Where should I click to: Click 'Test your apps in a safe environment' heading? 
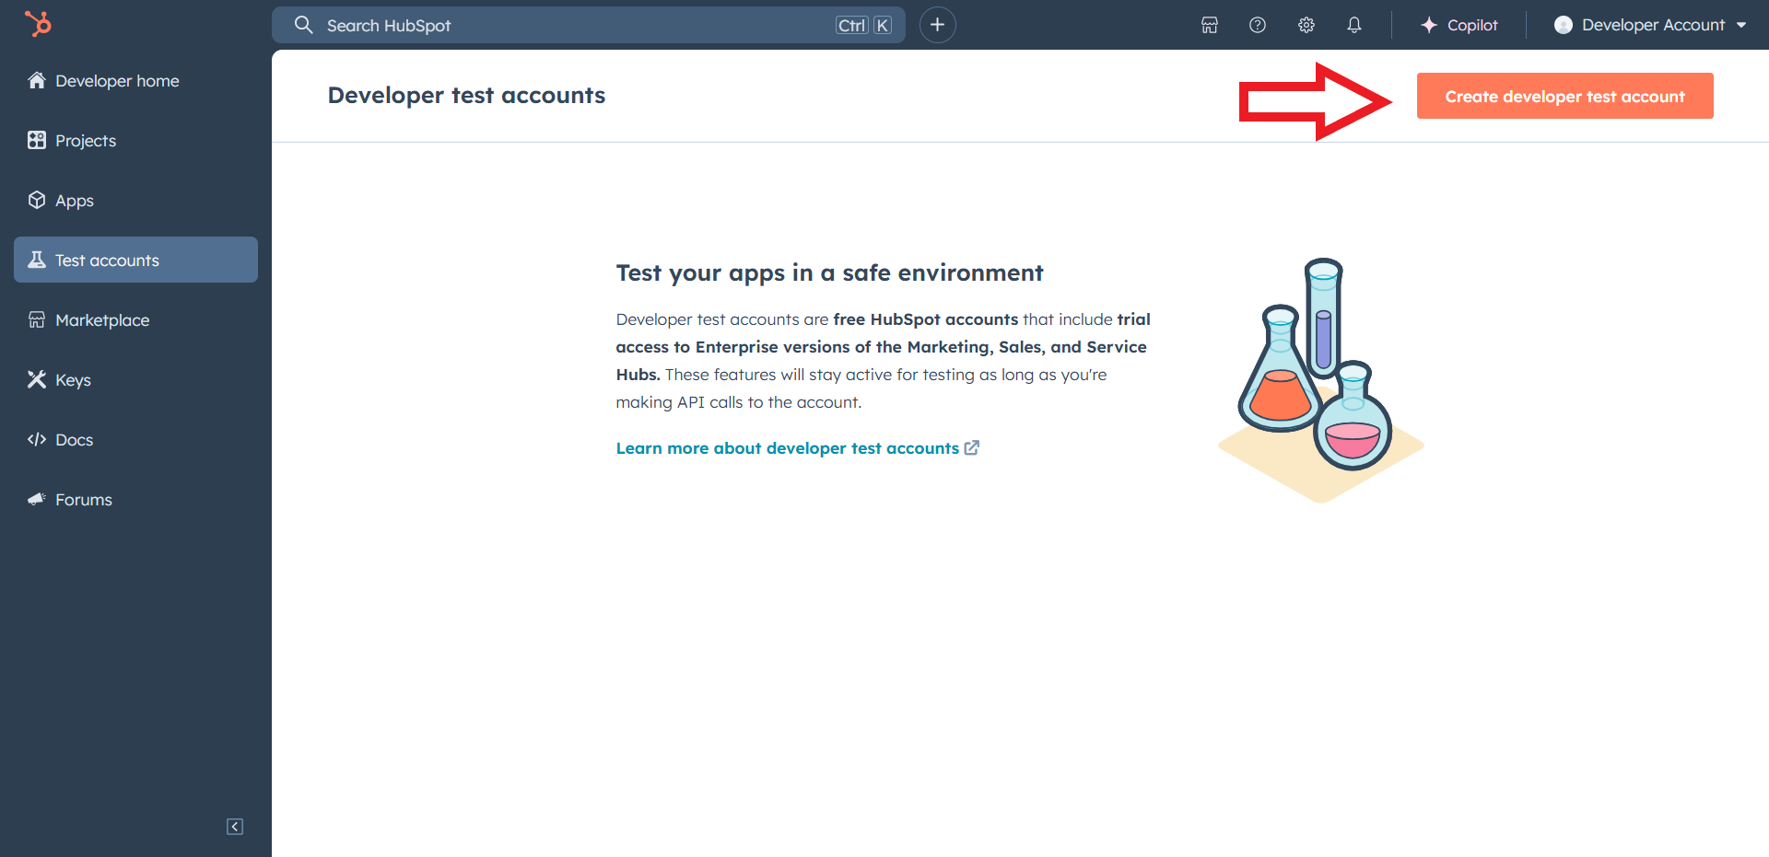829,272
